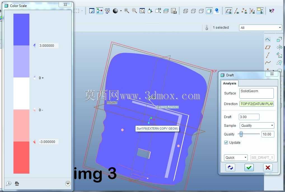The width and height of the screenshot is (285, 192).
Task: Click the Extrude tool in right toolbar
Action: coord(279,39)
